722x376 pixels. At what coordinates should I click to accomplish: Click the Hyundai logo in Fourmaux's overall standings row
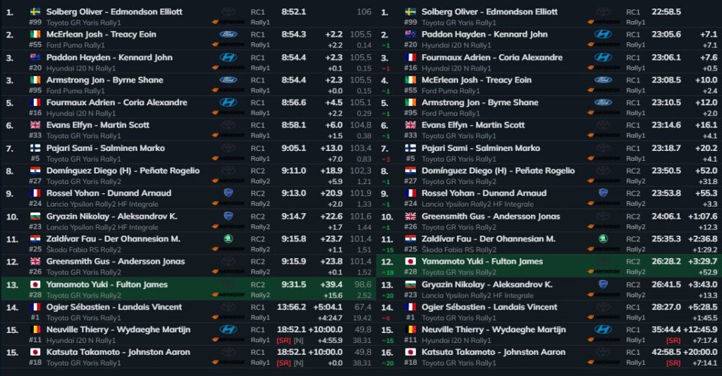(x=604, y=57)
